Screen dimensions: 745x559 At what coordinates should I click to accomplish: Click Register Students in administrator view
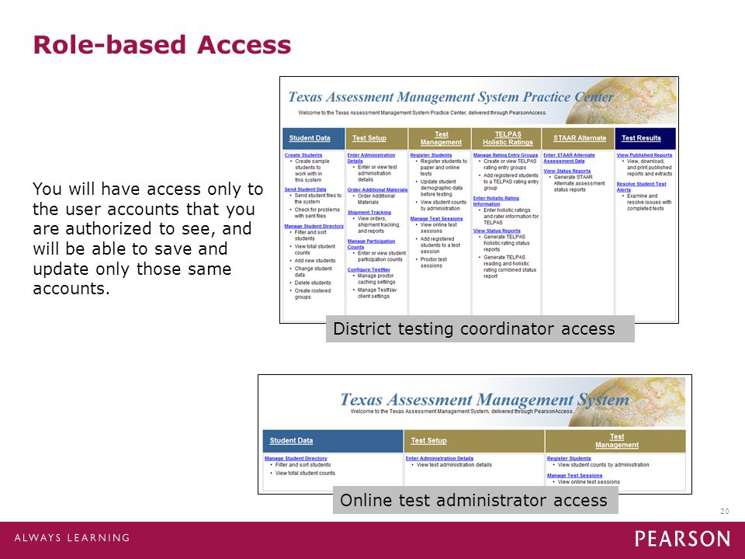pos(569,458)
